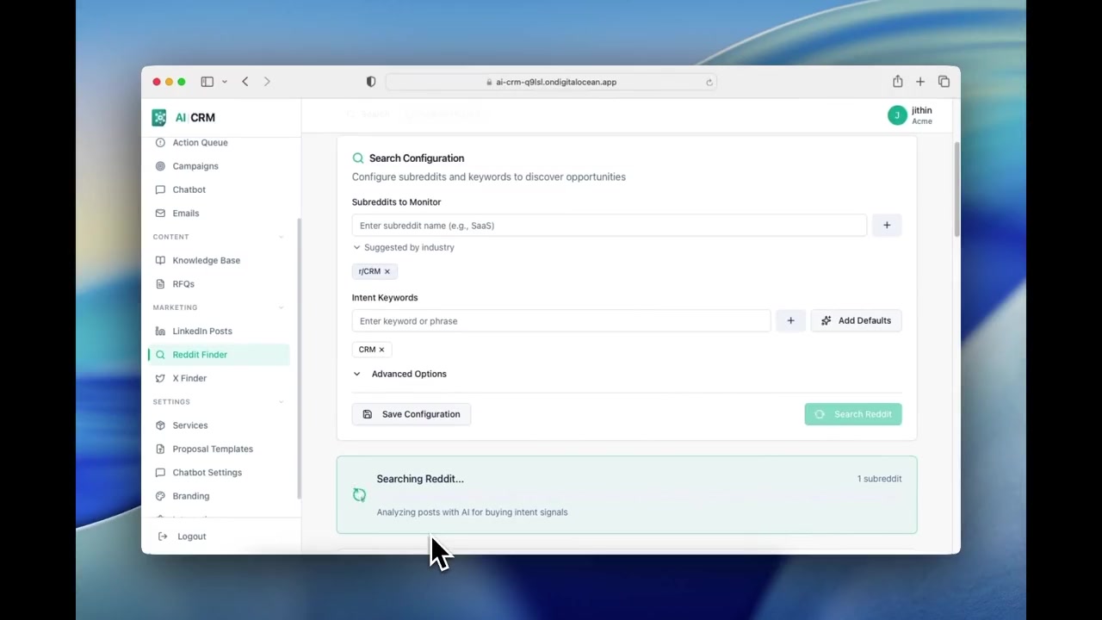
Task: Click the add subreddit plus button
Action: 886,226
